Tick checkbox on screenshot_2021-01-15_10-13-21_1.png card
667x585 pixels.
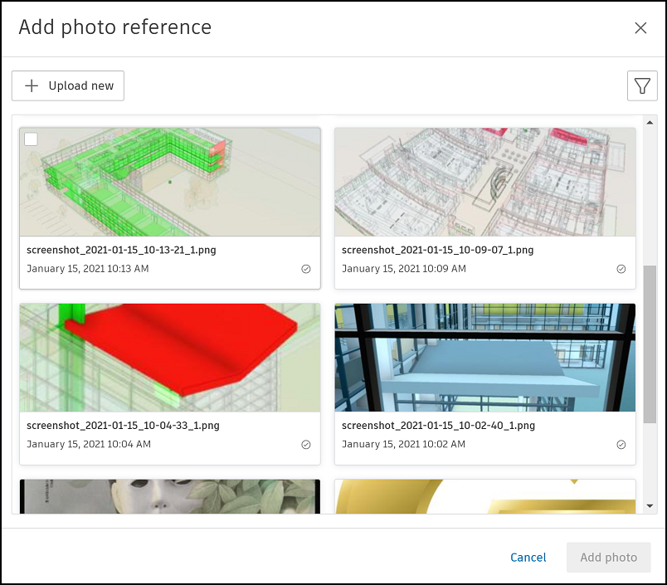[31, 139]
